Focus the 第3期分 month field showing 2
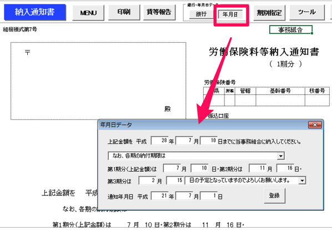Viewport: 332px width, 230px height. point(147,181)
